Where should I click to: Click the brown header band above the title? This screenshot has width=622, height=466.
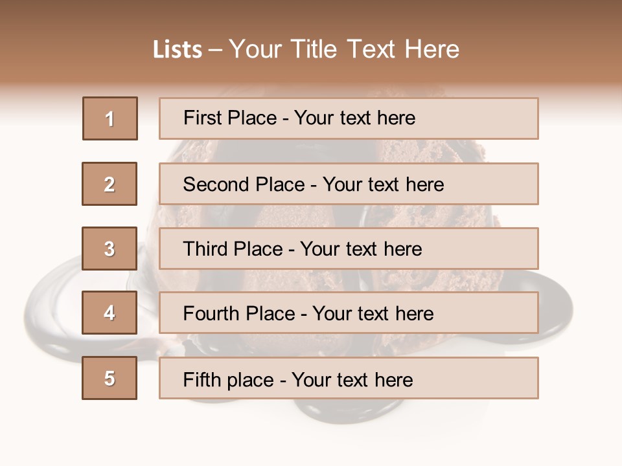point(311,14)
